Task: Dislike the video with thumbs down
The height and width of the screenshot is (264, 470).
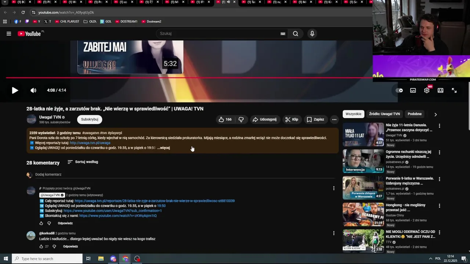Action: click(x=241, y=120)
